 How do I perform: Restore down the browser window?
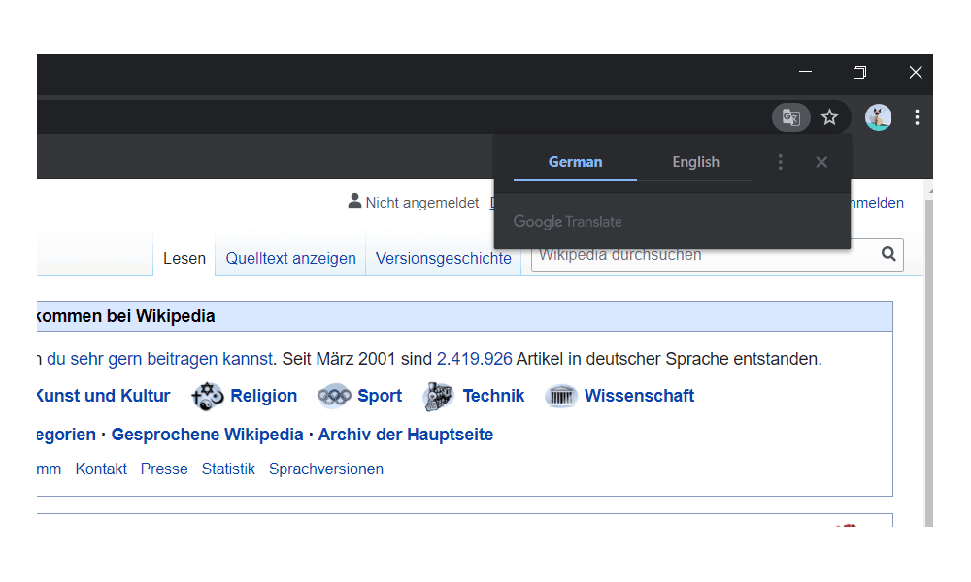[859, 73]
